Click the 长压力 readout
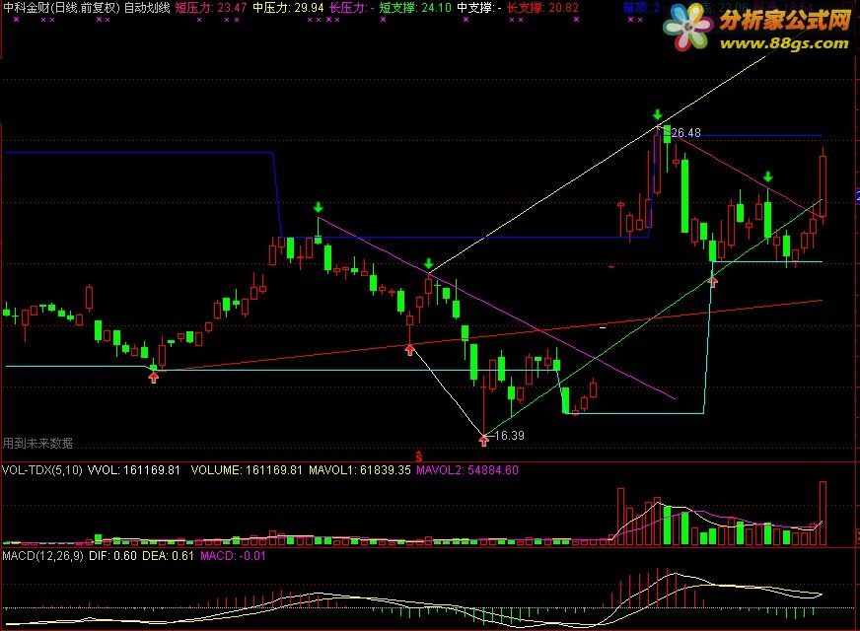Viewport: 860px width, 631px height. pyautogui.click(x=351, y=8)
